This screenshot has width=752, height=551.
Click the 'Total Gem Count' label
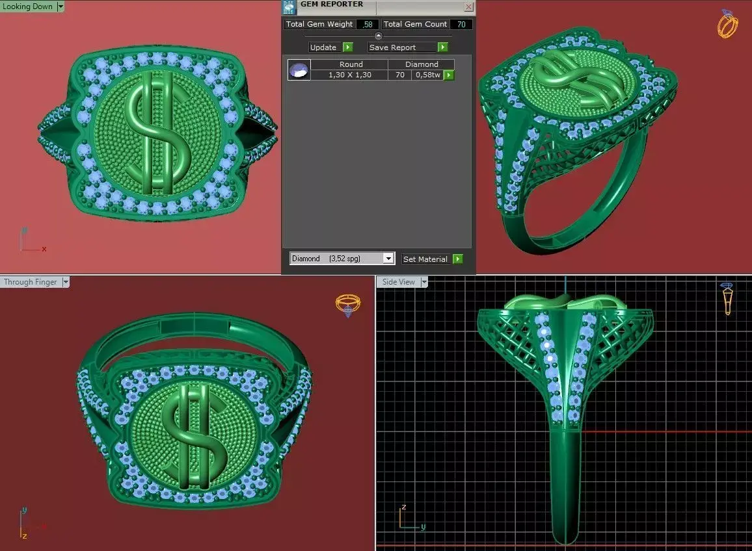[x=415, y=24]
